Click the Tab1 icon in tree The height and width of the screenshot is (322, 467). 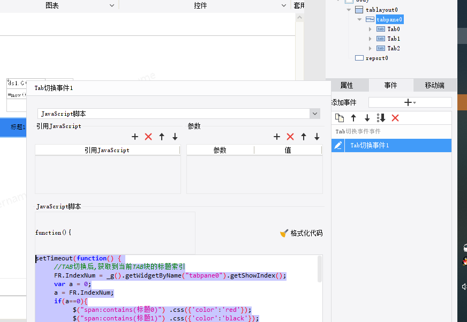click(x=381, y=39)
